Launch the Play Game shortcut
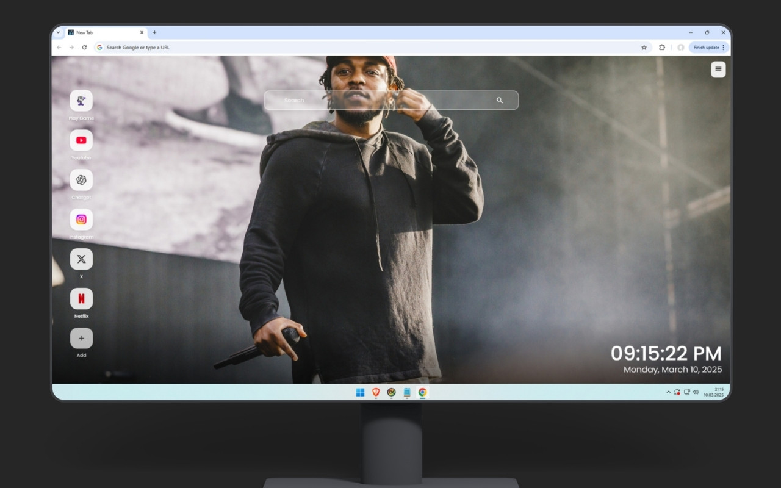781x488 pixels. tap(81, 101)
